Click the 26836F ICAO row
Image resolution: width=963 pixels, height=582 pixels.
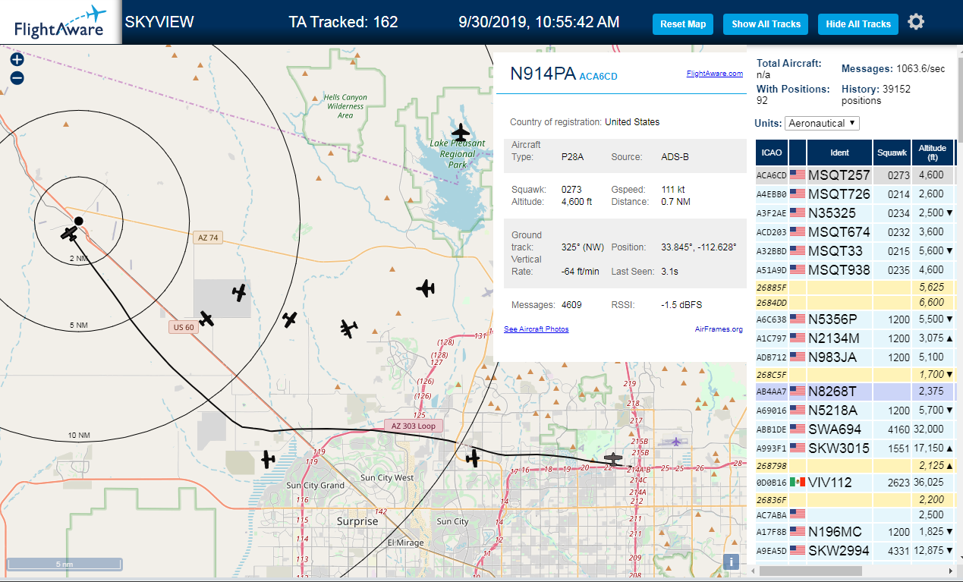pos(854,500)
